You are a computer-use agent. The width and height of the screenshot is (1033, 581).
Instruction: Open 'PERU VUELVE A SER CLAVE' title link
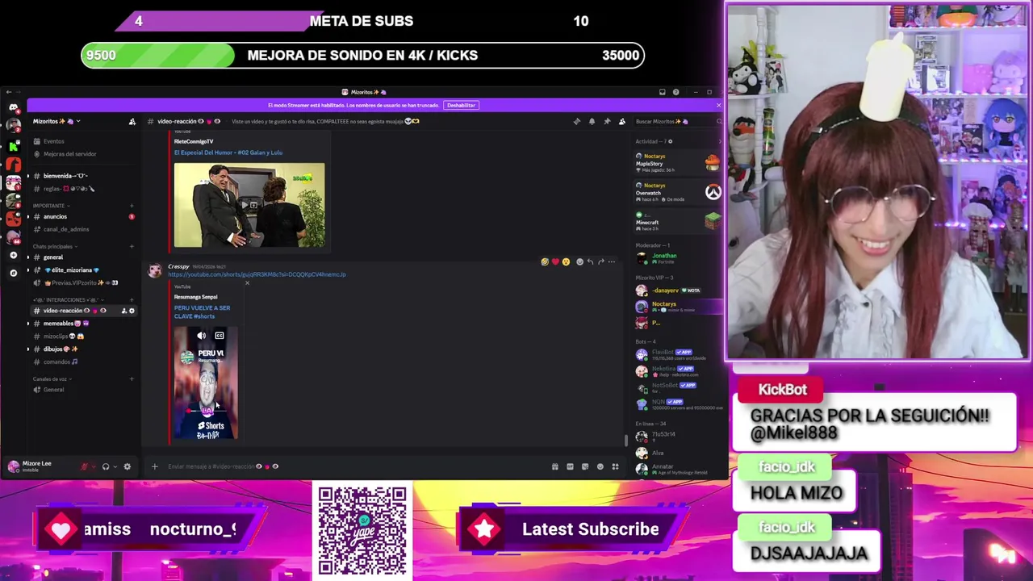pos(202,312)
